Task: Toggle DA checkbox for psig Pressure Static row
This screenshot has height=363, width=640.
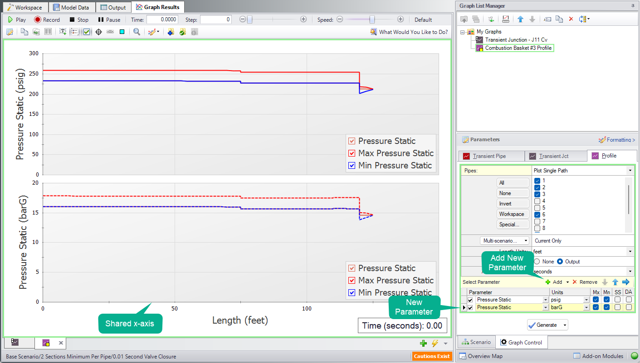Action: [x=629, y=300]
